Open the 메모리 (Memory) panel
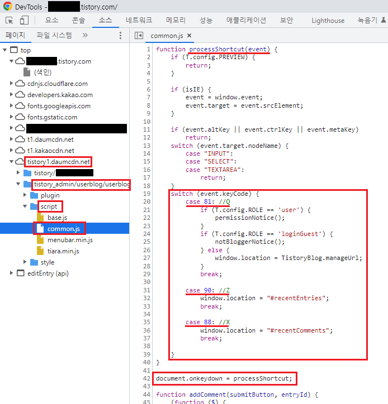Screen dimensions: 388x404 tap(176, 20)
